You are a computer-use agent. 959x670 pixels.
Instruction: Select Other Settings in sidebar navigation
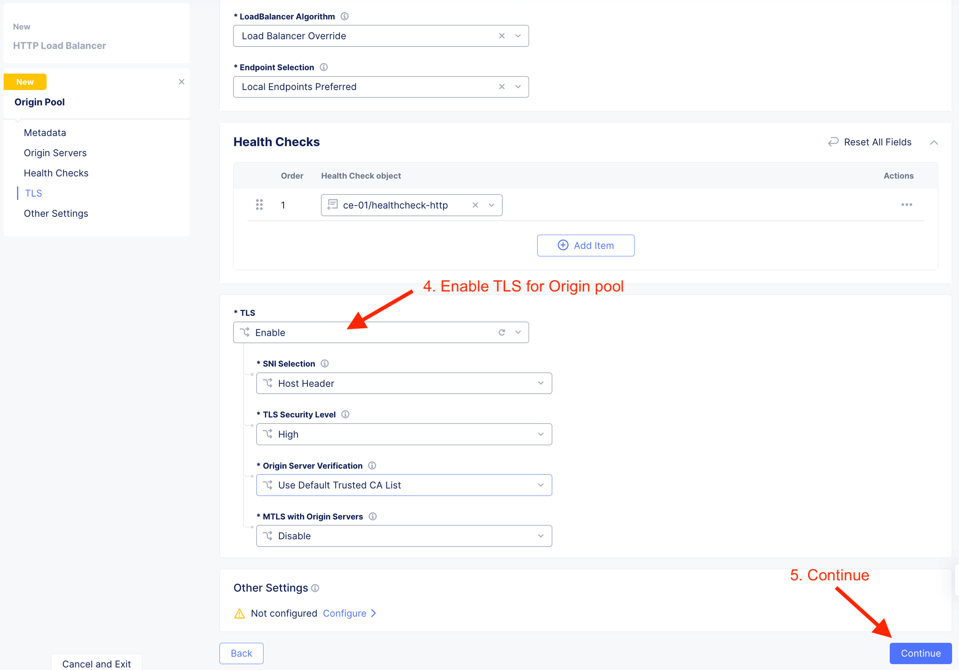[x=56, y=213]
